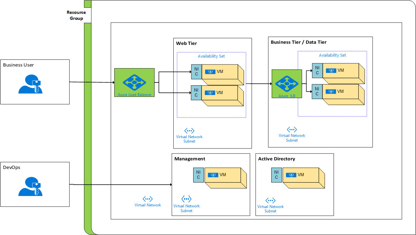The width and height of the screenshot is (416, 235).
Task: Click the 'Active Directory' title
Action: coord(277,159)
